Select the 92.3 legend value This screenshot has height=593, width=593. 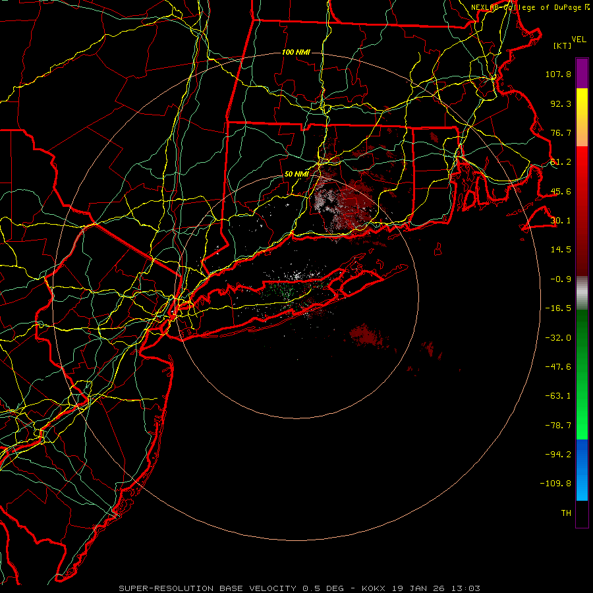point(561,103)
